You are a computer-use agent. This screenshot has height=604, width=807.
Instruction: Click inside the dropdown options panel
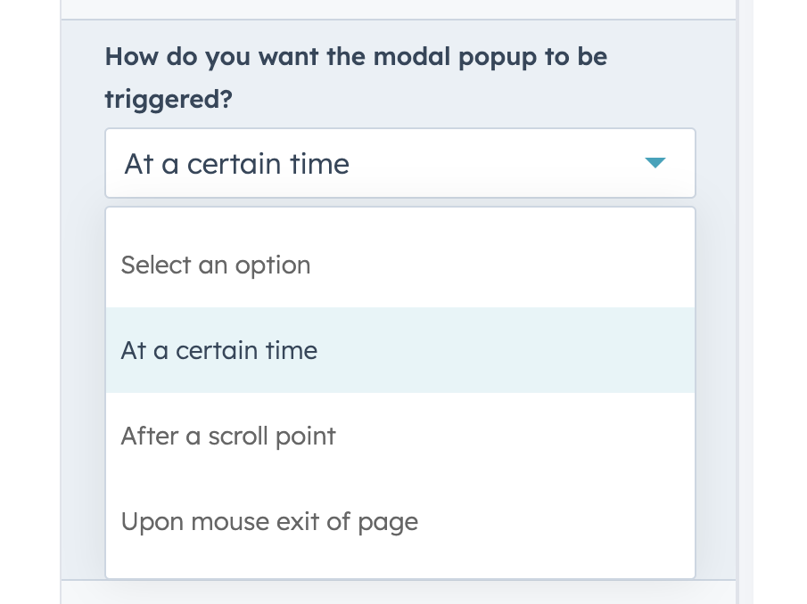[399, 392]
